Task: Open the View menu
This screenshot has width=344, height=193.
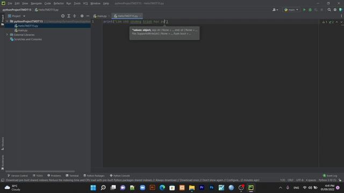Action: point(25,3)
